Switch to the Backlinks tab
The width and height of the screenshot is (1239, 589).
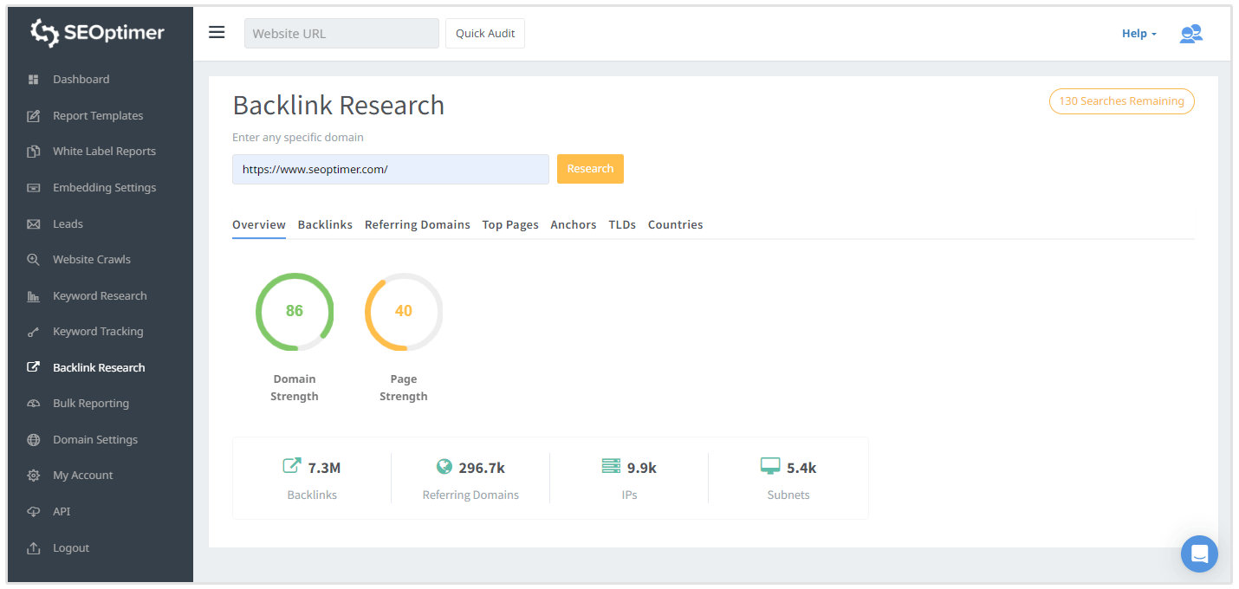click(x=325, y=224)
